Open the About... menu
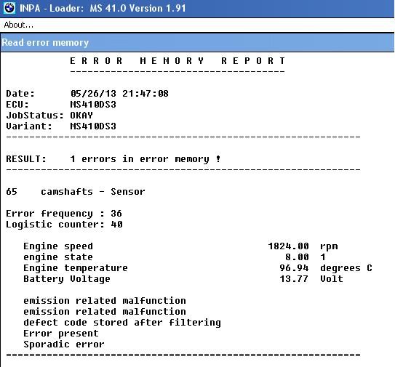 pos(19,25)
